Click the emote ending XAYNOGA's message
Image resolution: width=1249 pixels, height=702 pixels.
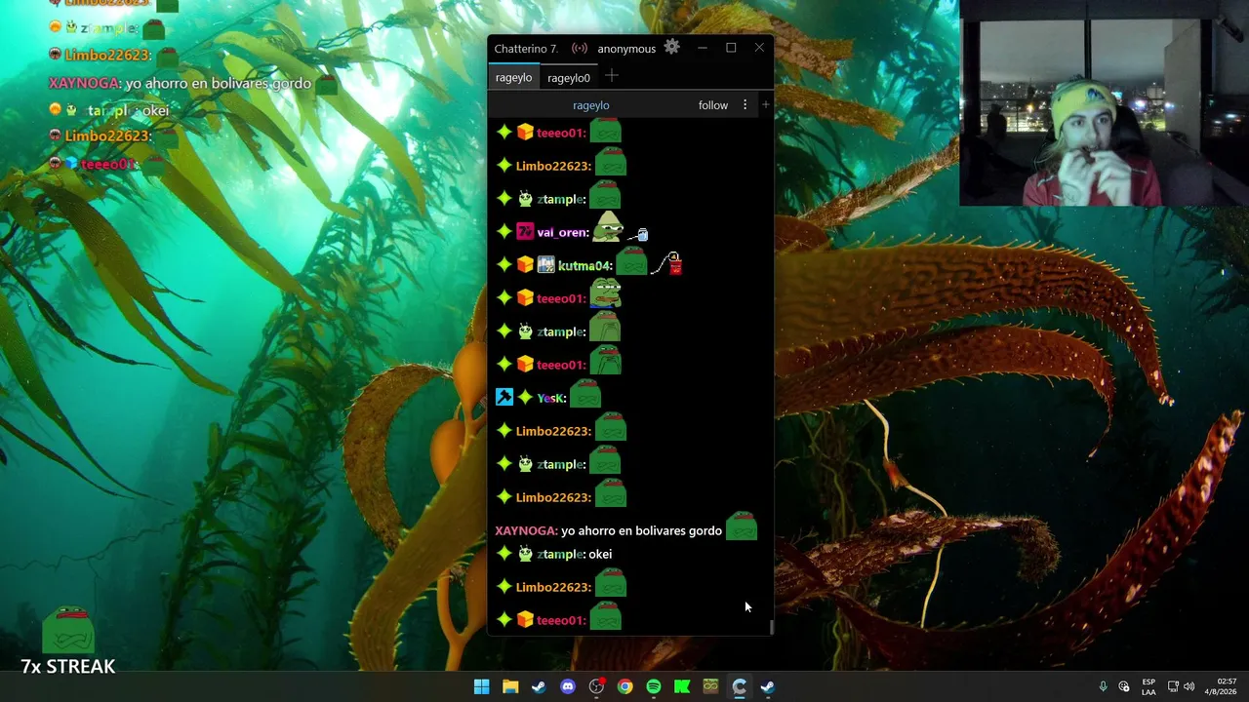coord(742,526)
